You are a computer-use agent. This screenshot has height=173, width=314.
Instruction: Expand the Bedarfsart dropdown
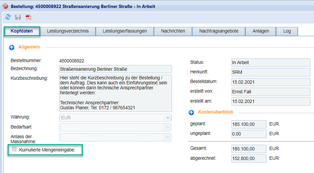coord(167,127)
